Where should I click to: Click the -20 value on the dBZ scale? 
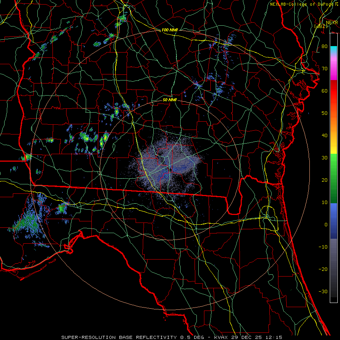[x=323, y=269]
